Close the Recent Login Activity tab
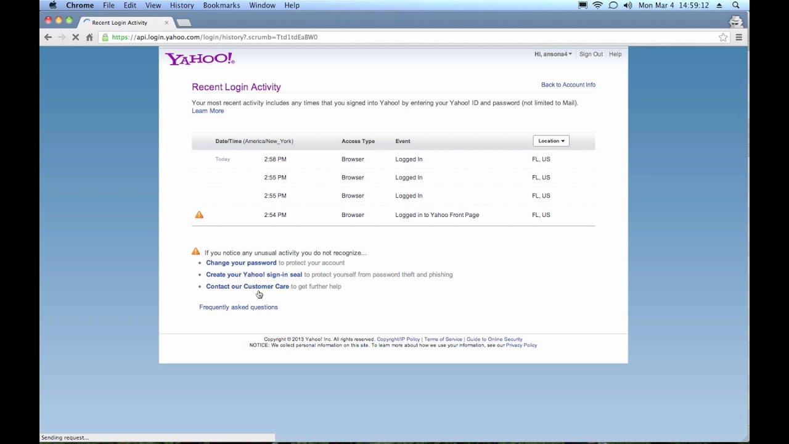Image resolution: width=789 pixels, height=444 pixels. (166, 23)
